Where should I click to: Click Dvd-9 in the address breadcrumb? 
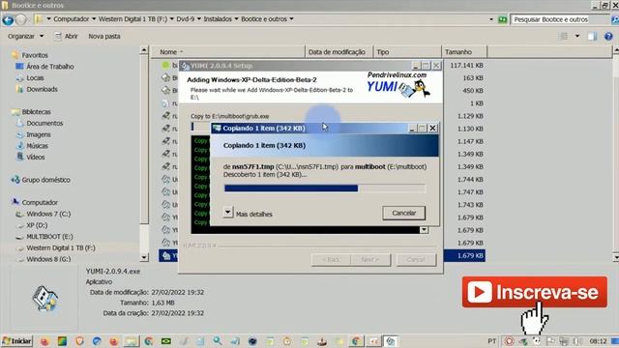coord(185,19)
